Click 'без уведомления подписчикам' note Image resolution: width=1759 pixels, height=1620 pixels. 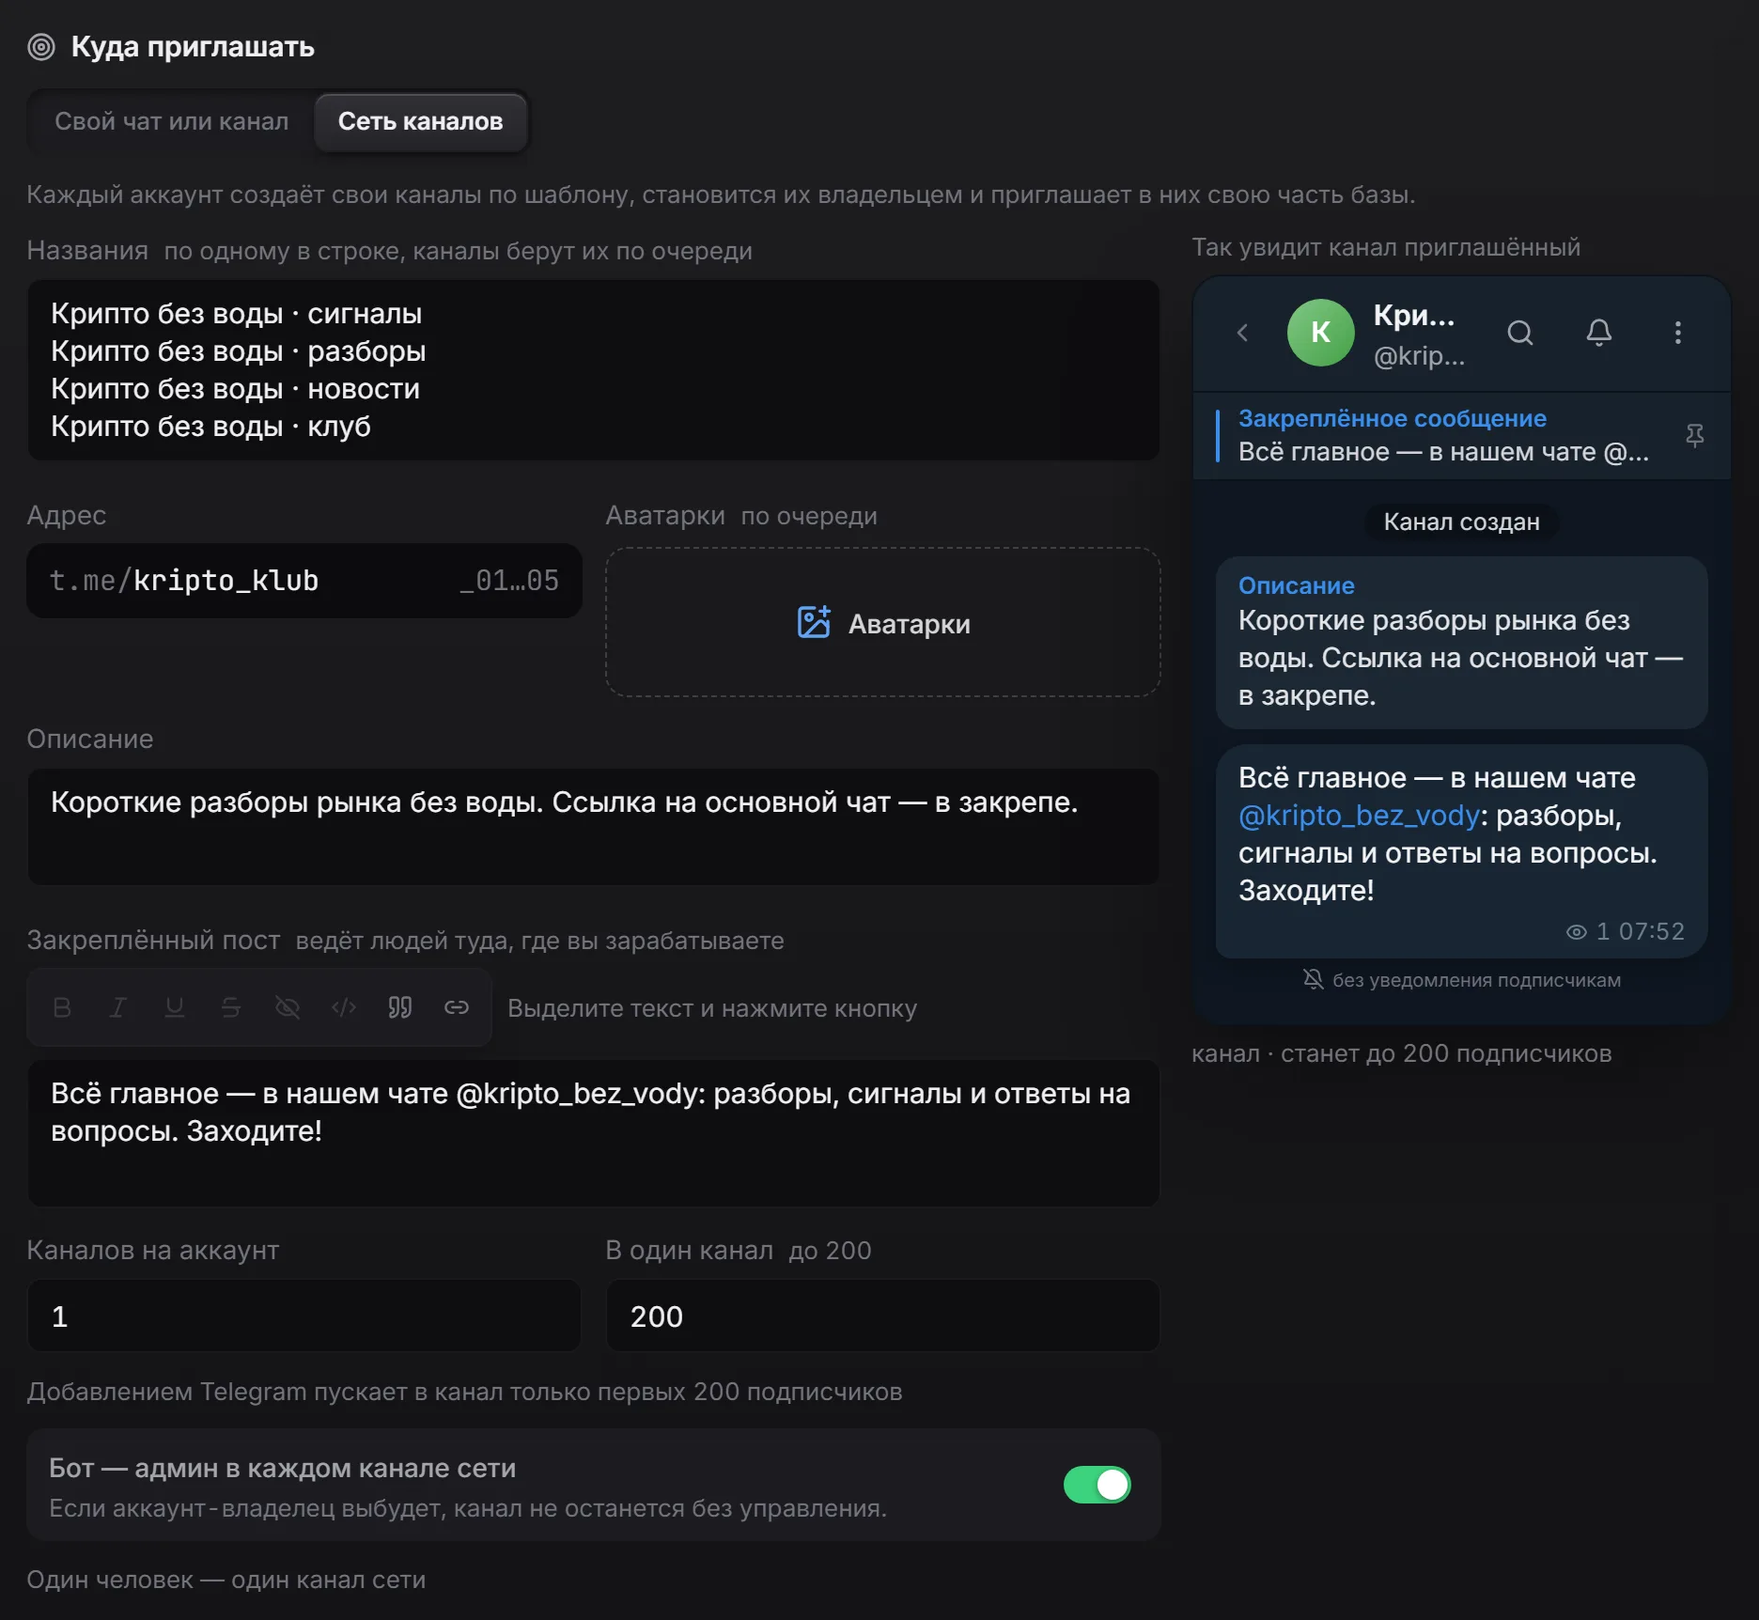pyautogui.click(x=1476, y=980)
